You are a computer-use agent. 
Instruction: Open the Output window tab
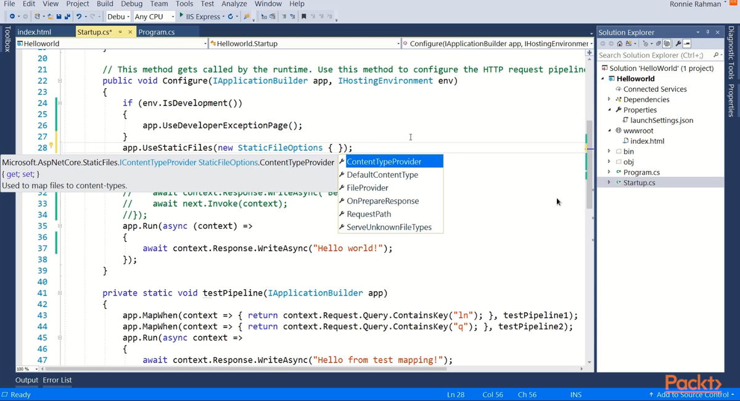click(27, 380)
